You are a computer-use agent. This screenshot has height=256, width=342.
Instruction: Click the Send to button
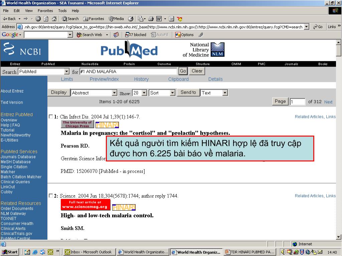click(x=188, y=92)
